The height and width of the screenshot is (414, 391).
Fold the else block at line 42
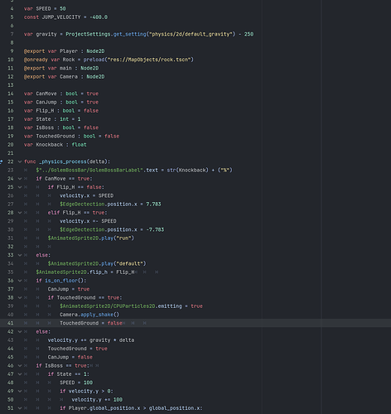tap(20, 332)
